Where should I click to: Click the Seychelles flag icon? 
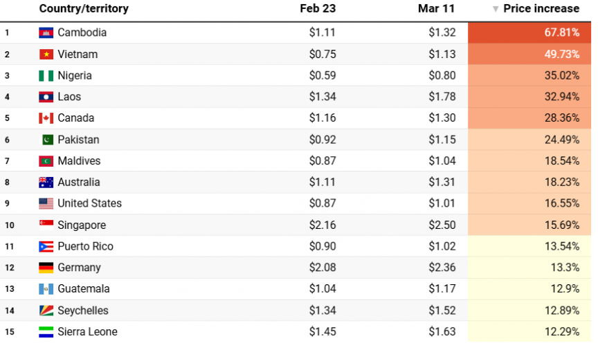[x=46, y=310]
